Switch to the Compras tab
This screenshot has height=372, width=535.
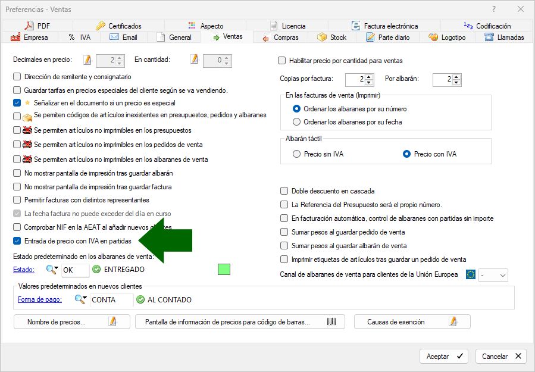click(x=280, y=37)
